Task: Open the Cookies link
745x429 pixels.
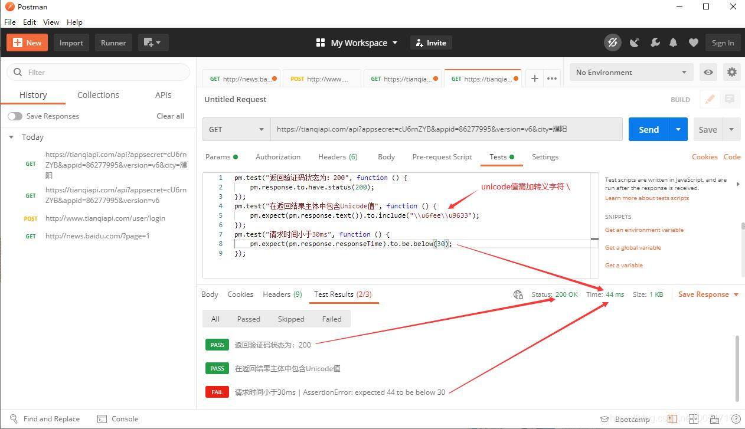Action: tap(705, 157)
